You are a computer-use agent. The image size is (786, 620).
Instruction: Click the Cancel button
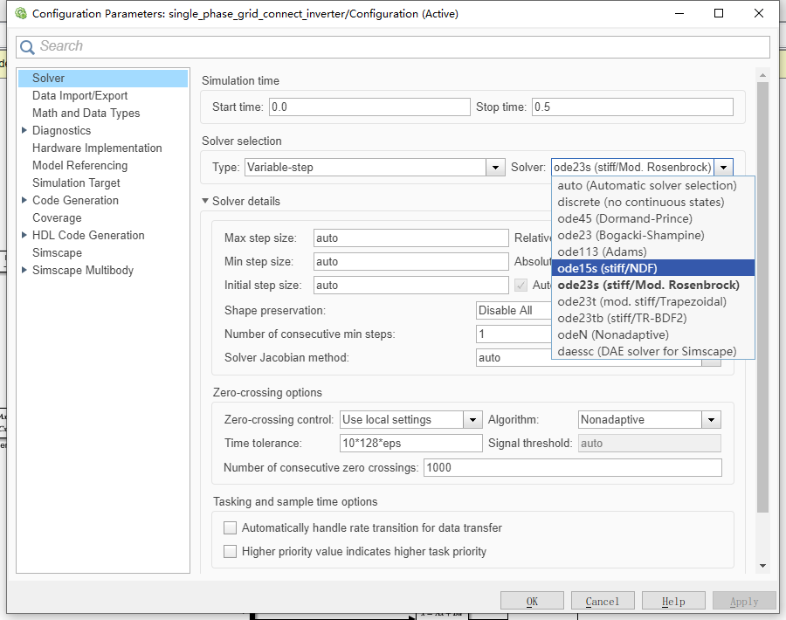click(603, 601)
